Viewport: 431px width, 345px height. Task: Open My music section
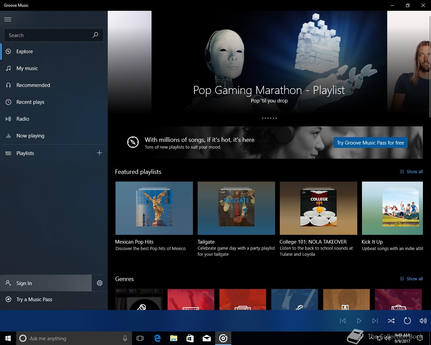[x=27, y=68]
